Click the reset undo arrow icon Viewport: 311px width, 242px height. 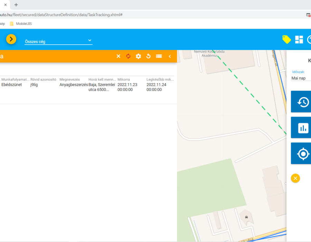pos(148,56)
